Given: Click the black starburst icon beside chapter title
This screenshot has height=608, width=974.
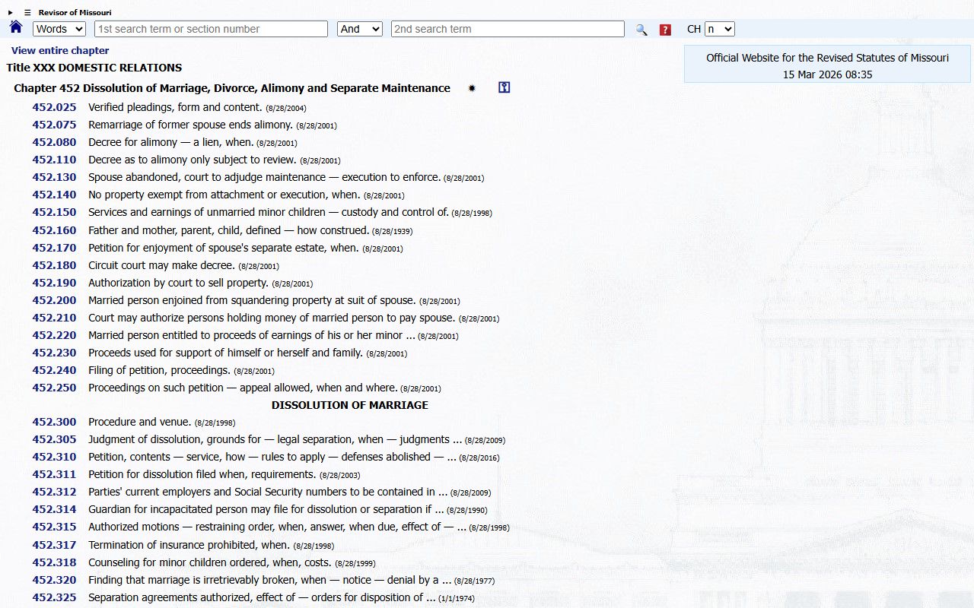Looking at the screenshot, I should [x=472, y=88].
